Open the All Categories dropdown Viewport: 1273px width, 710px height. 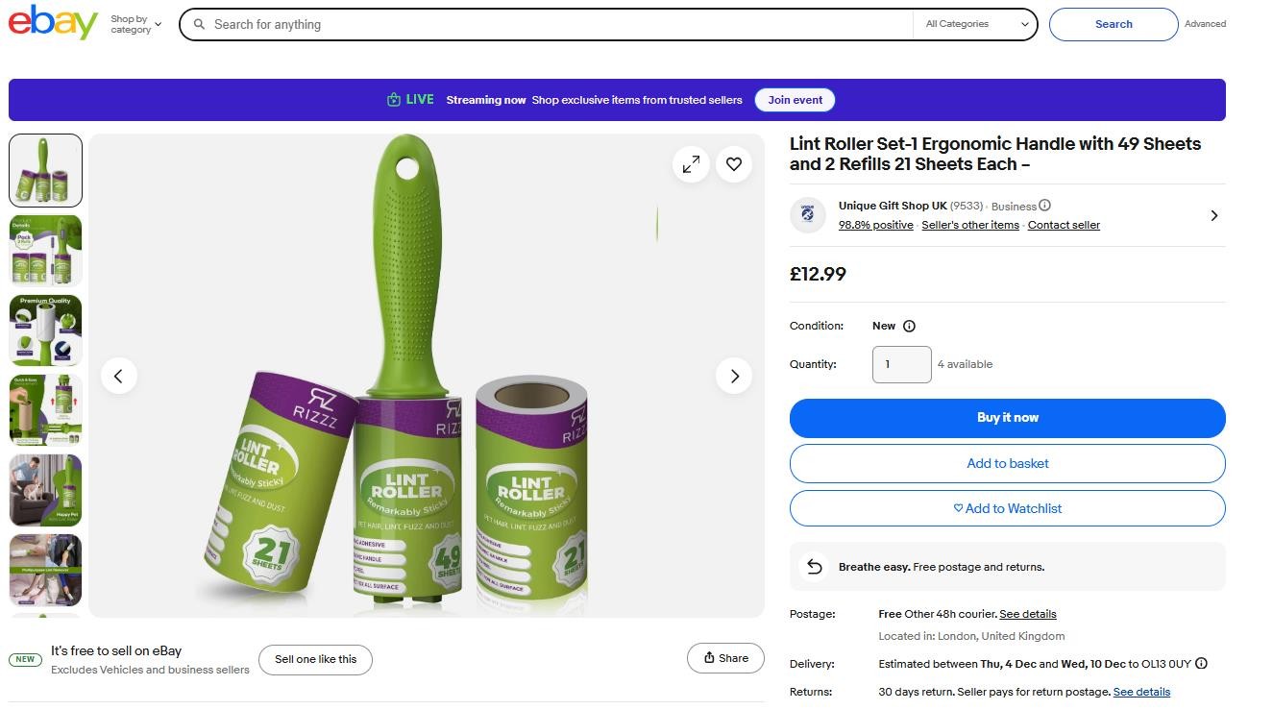click(975, 24)
